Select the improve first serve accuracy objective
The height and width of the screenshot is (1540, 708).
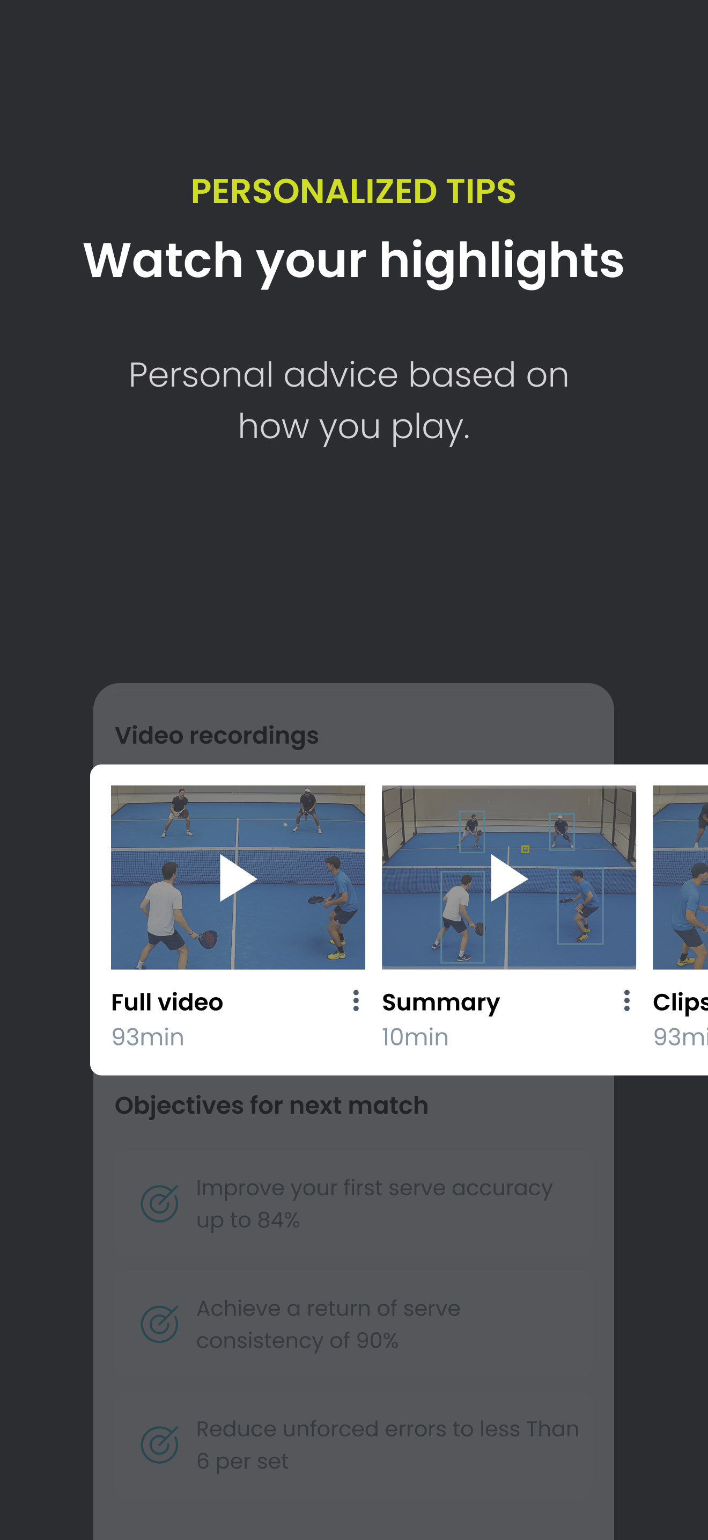click(x=374, y=1203)
